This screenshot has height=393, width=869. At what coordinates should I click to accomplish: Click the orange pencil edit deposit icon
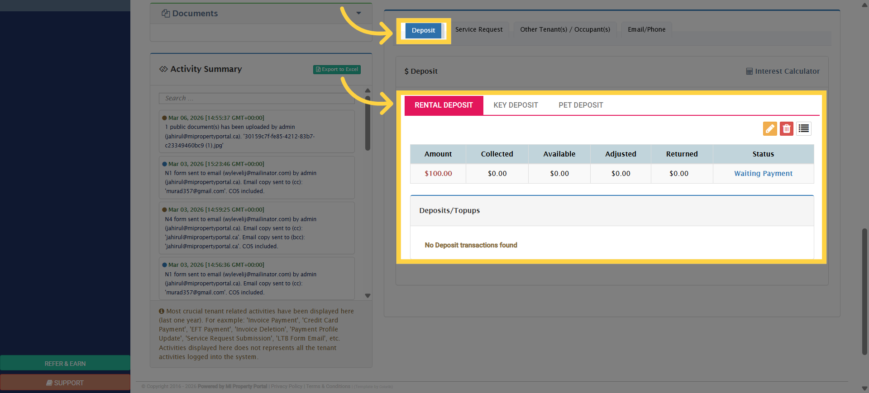pos(769,129)
